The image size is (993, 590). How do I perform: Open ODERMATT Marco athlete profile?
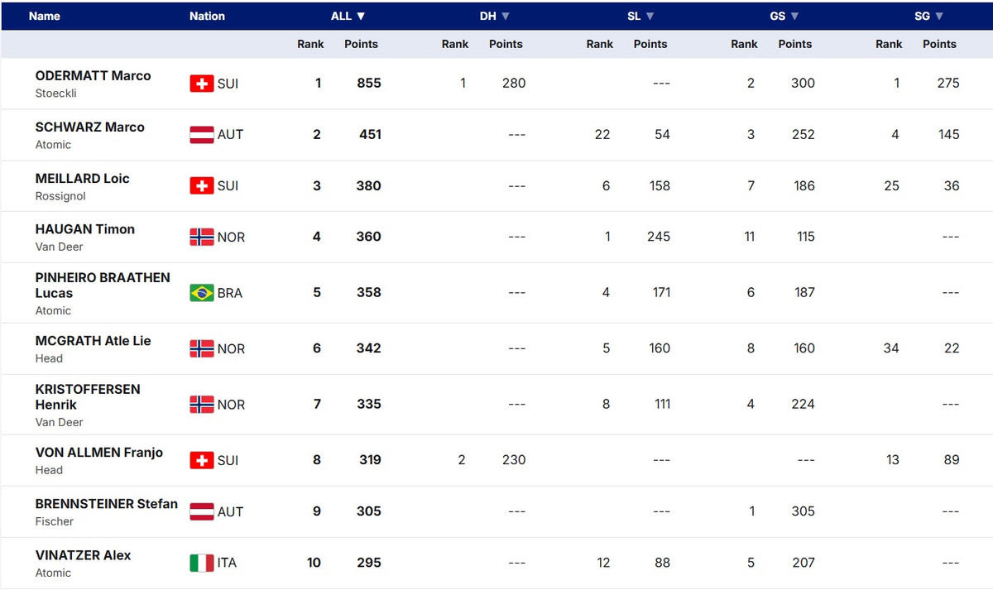93,75
